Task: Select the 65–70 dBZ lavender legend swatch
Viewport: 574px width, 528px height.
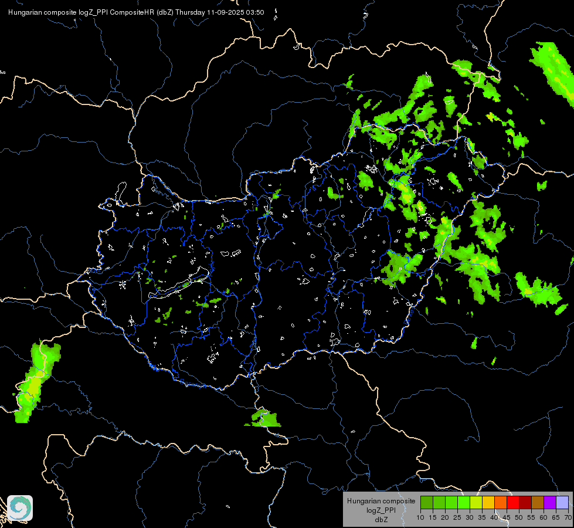Action: [x=562, y=502]
